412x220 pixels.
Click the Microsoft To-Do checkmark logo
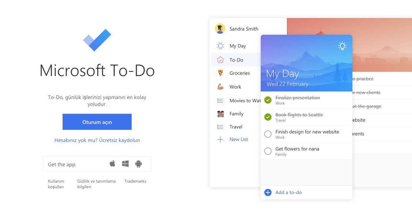point(97,40)
